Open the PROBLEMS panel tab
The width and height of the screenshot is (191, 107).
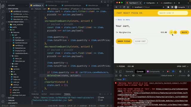click(35, 94)
